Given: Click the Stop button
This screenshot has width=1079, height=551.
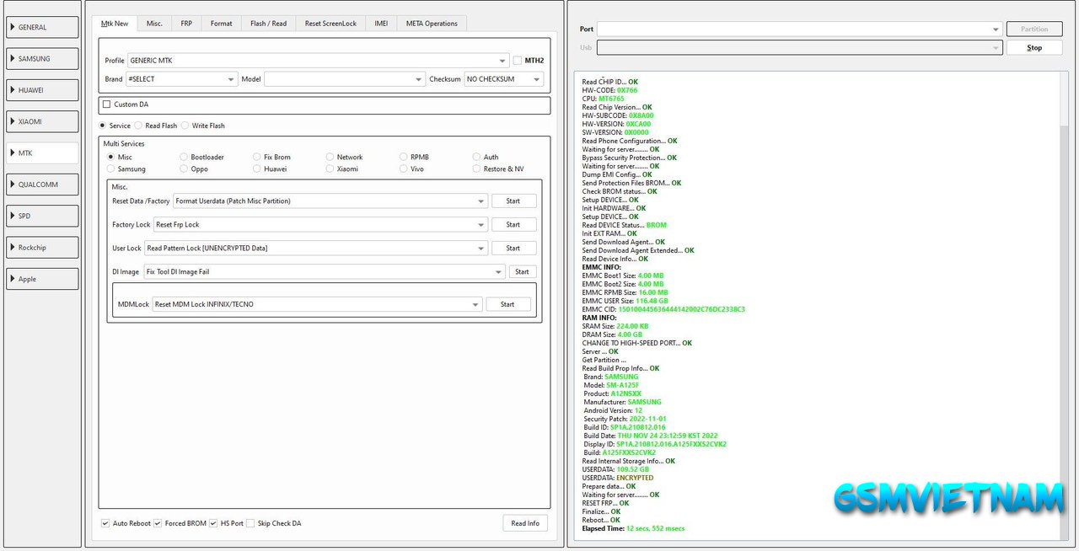Looking at the screenshot, I should [x=1034, y=47].
